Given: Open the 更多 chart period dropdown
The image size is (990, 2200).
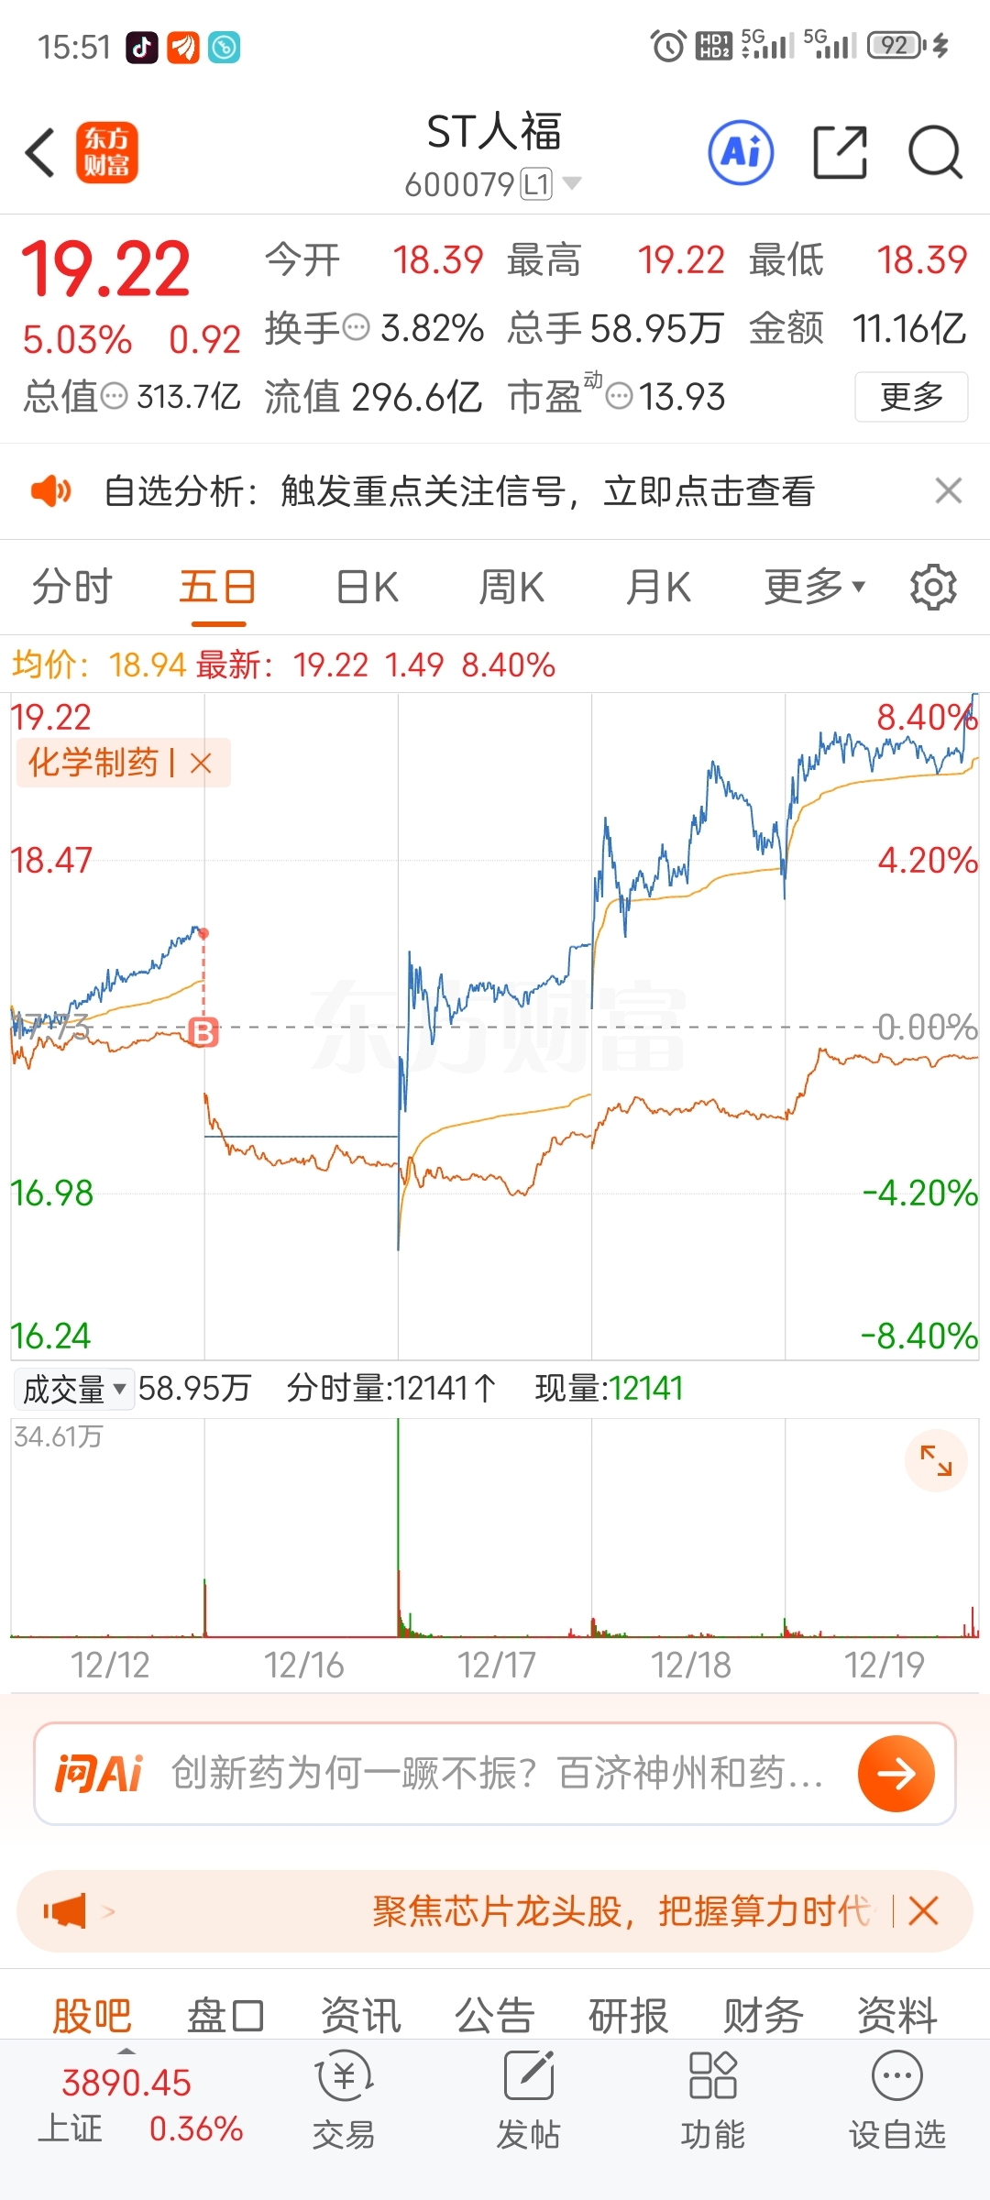Looking at the screenshot, I should tap(814, 587).
